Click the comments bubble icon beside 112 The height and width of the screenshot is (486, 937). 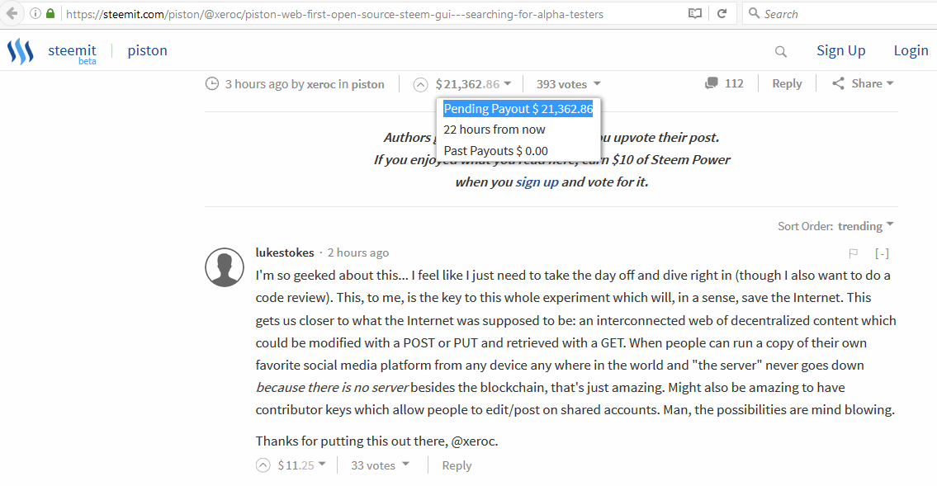pyautogui.click(x=711, y=83)
